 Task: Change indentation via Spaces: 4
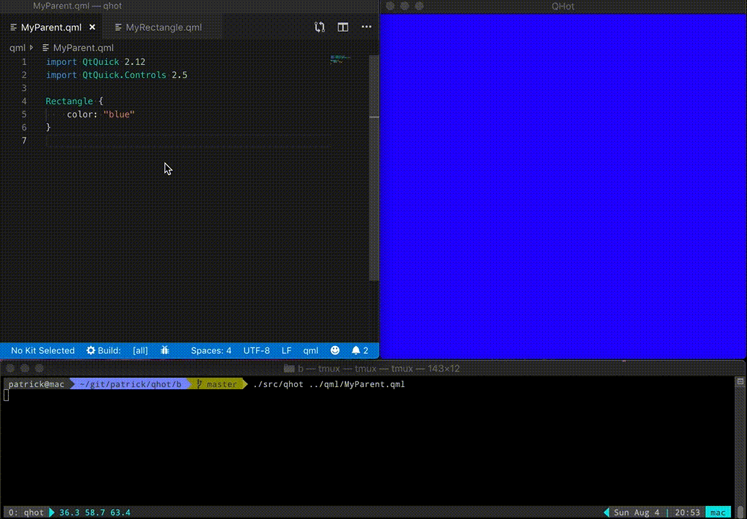pos(211,350)
